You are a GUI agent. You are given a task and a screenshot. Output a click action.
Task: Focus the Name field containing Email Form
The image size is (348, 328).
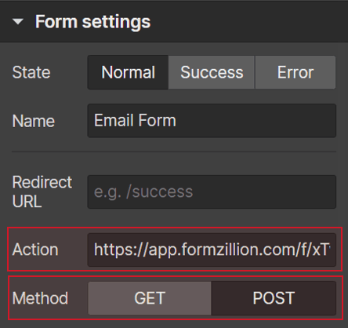[x=212, y=121]
